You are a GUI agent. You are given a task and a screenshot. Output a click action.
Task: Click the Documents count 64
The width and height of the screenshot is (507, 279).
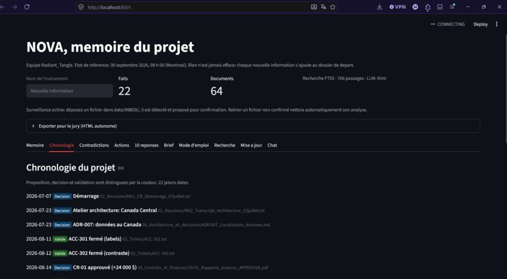tap(216, 91)
